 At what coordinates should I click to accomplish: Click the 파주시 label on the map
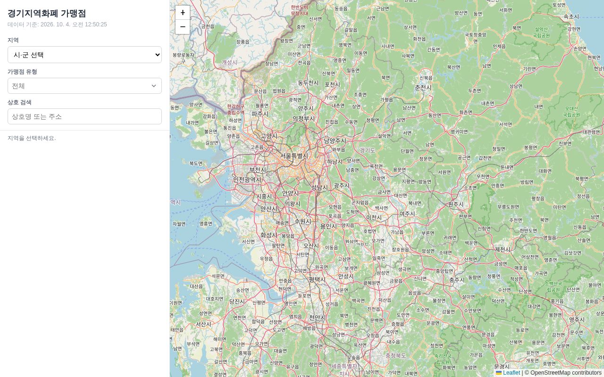pos(260,114)
